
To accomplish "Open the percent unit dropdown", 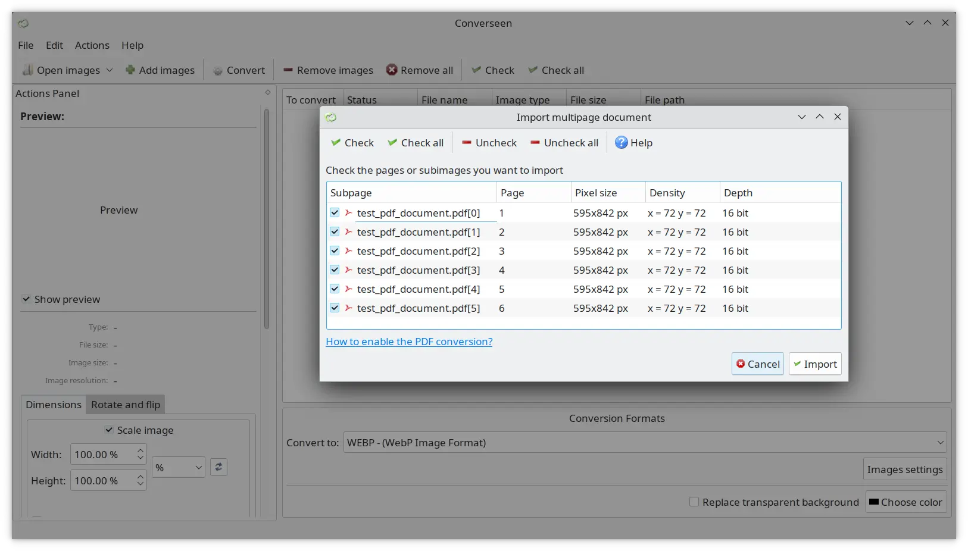I will [x=178, y=468].
